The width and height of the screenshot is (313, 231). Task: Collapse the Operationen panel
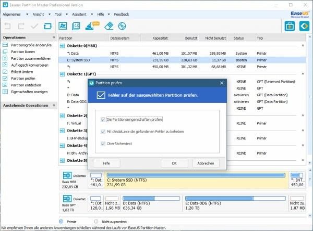pyautogui.click(x=53, y=38)
